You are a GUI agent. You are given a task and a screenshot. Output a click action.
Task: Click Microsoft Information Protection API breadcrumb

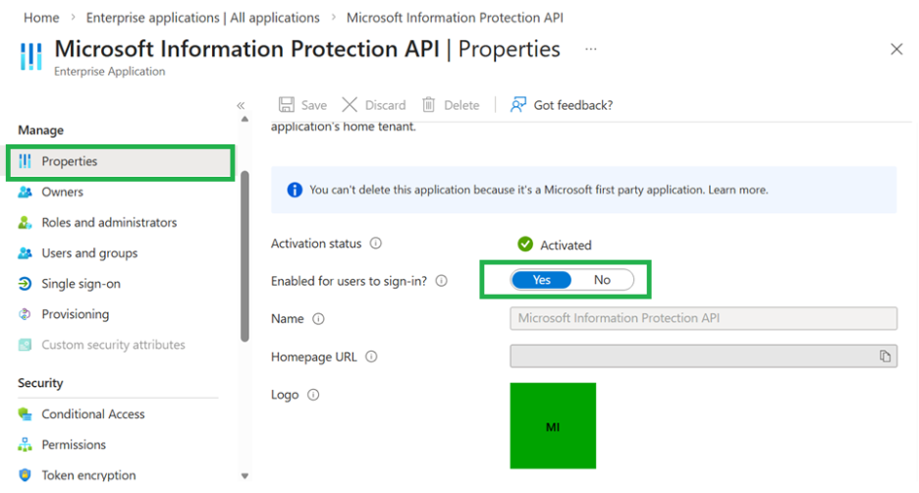pyautogui.click(x=455, y=18)
